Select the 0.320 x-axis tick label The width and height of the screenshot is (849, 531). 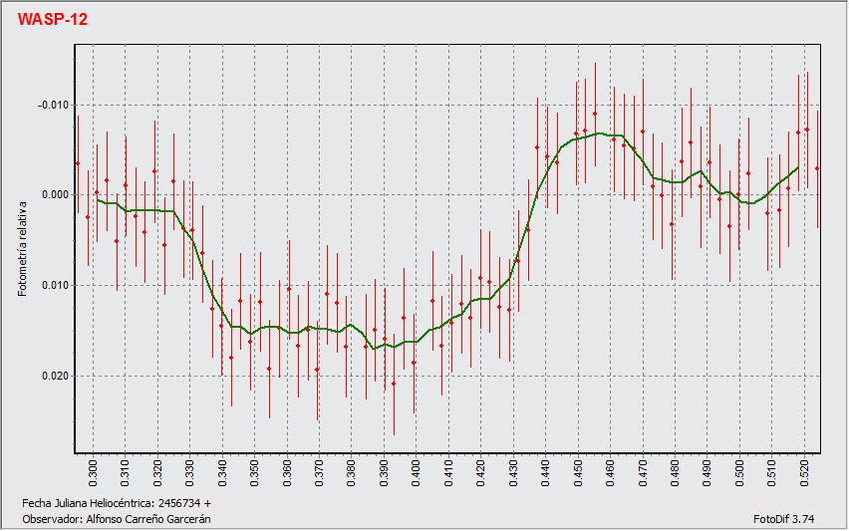click(158, 471)
